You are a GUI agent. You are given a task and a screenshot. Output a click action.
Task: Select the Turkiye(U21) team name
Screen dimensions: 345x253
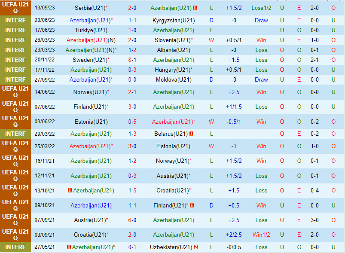point(91,30)
